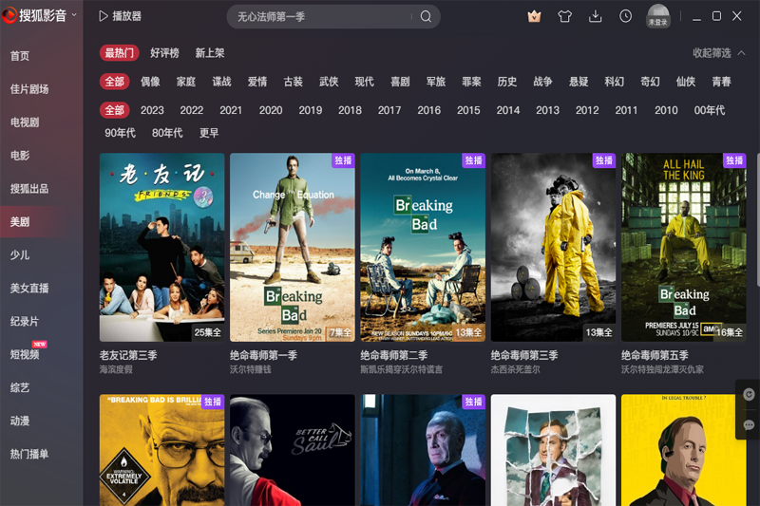
Task: Click the vertical scrollbar
Action: [757, 222]
